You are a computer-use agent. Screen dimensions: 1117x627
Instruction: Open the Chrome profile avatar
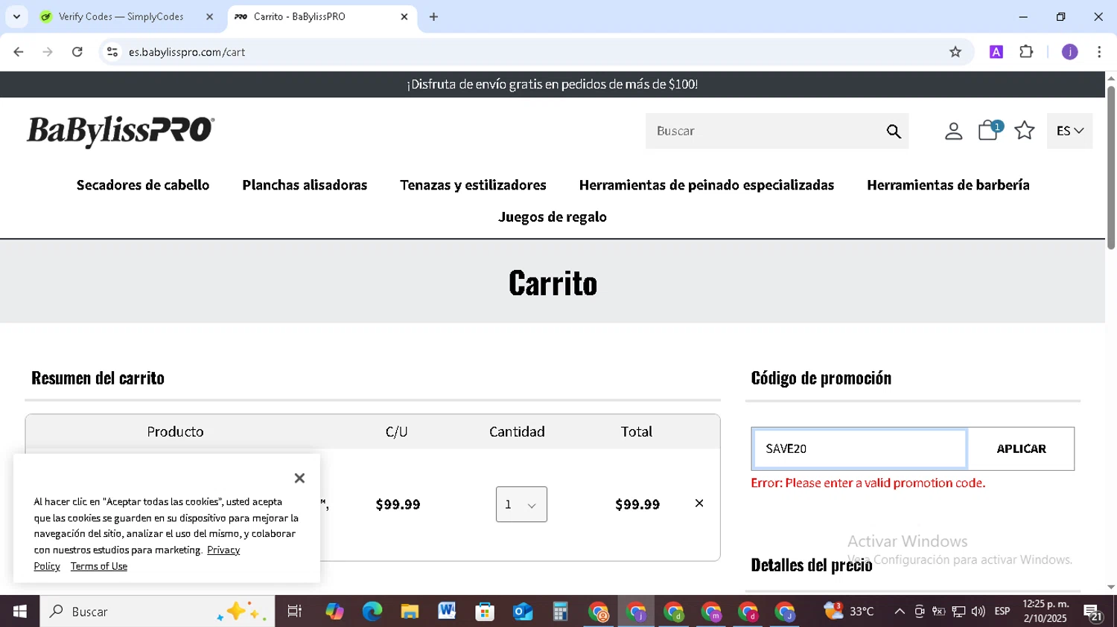coord(1069,52)
